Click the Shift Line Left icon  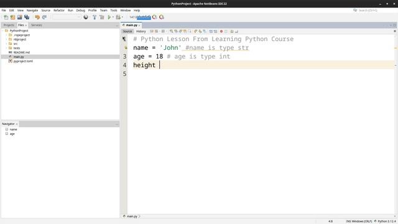click(x=211, y=31)
